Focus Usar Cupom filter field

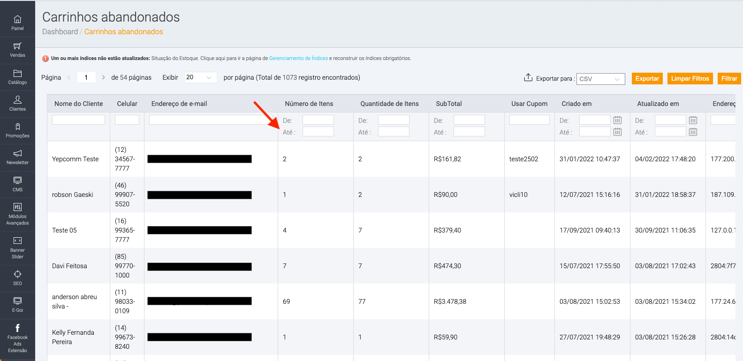click(x=530, y=120)
